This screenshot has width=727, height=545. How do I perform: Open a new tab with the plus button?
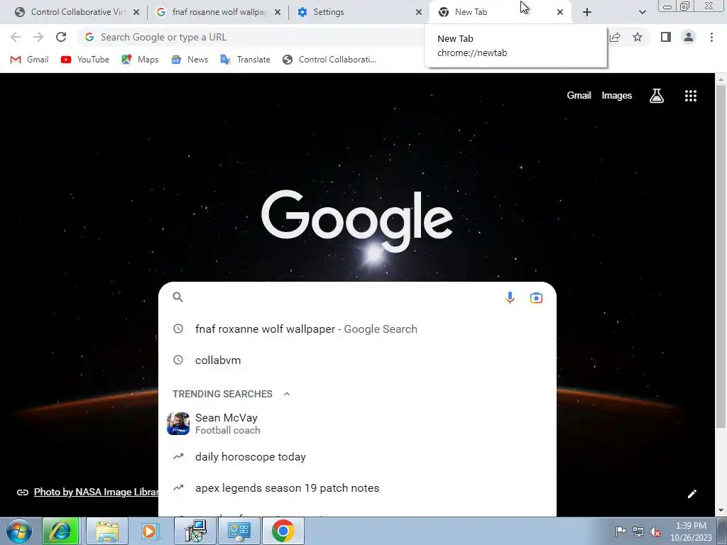click(587, 12)
